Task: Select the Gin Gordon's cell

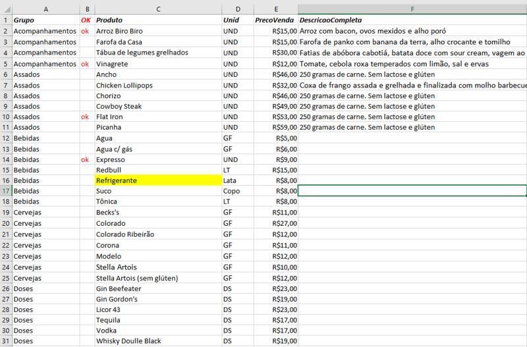Action: 158,299
